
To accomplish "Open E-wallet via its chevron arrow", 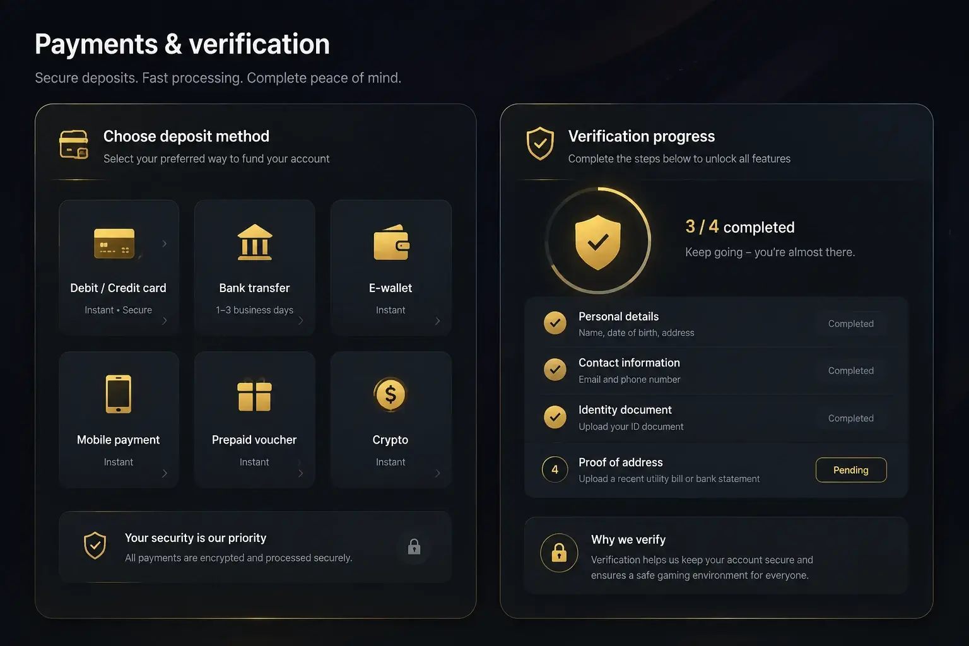I will pyautogui.click(x=438, y=321).
